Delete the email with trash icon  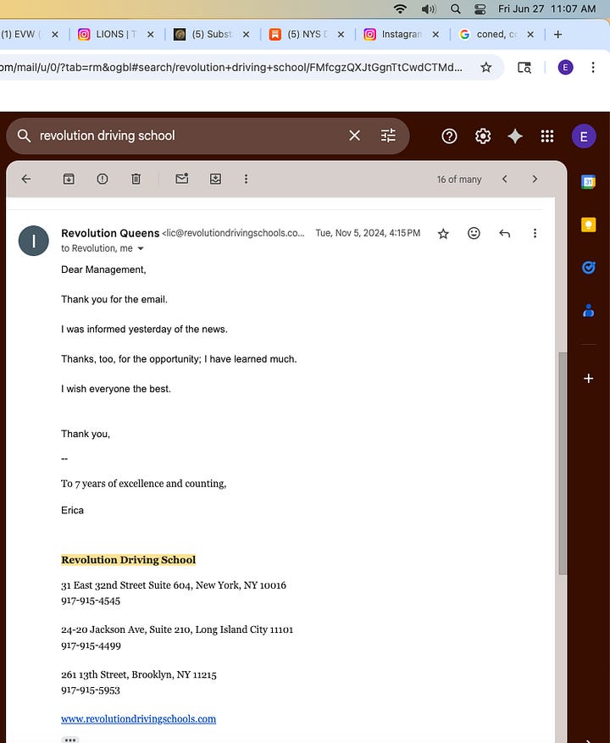click(136, 179)
